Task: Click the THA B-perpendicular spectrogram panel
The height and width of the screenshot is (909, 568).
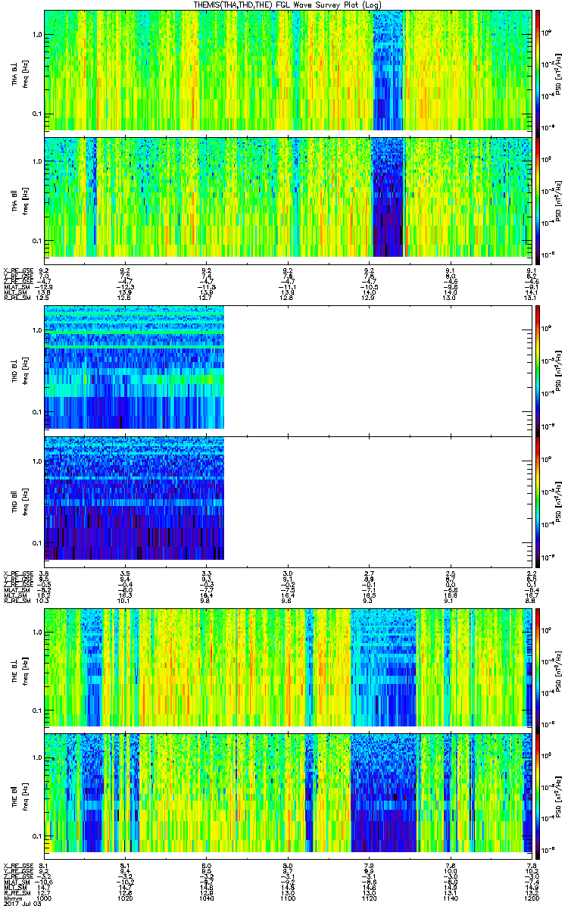Action: coord(288,70)
